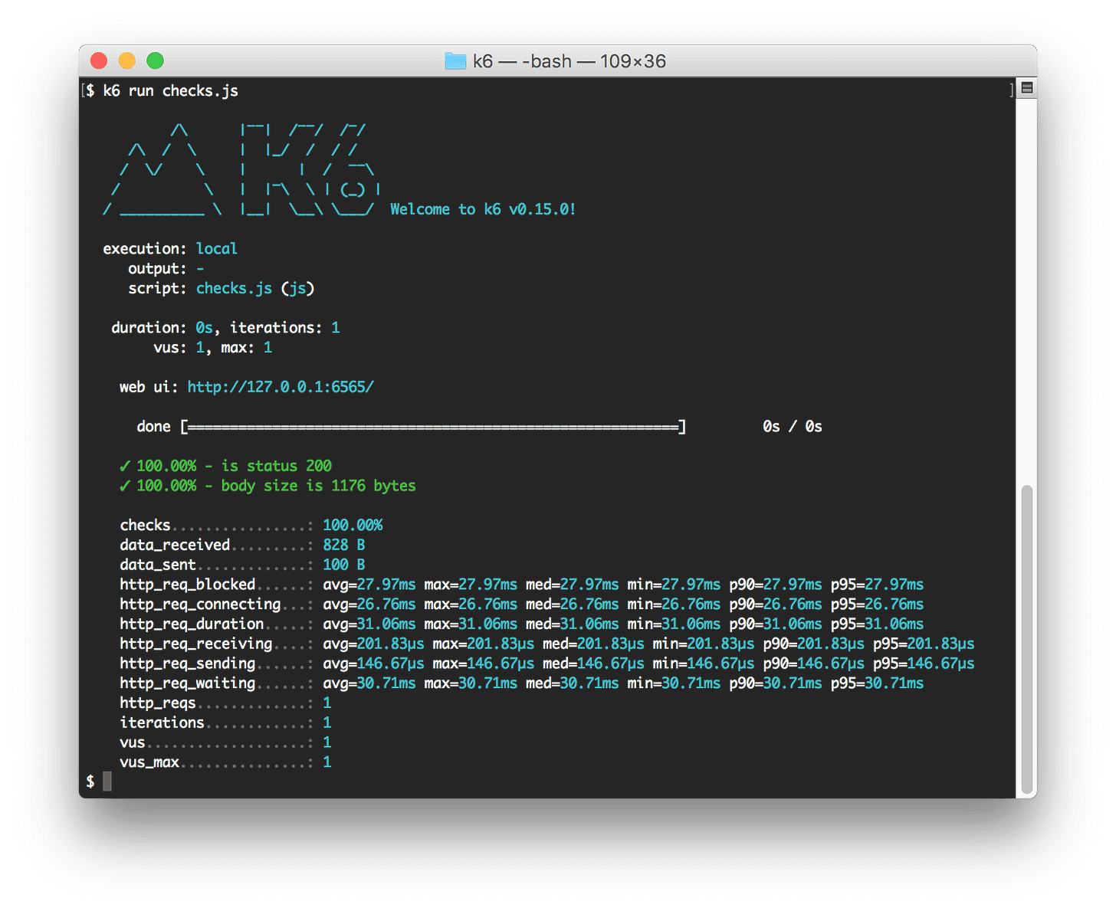Click the p95=201.83µs value for http_req_receiving
The image size is (1116, 911).
[x=924, y=644]
